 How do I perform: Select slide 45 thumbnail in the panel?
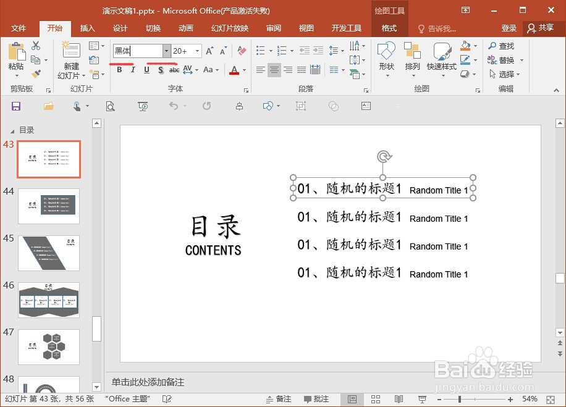[49, 253]
